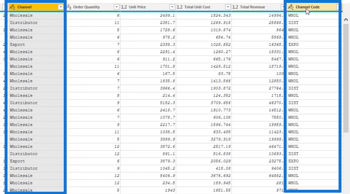Click Unit Price cell 214.4
This screenshot has width=350, height=194.
148,96
